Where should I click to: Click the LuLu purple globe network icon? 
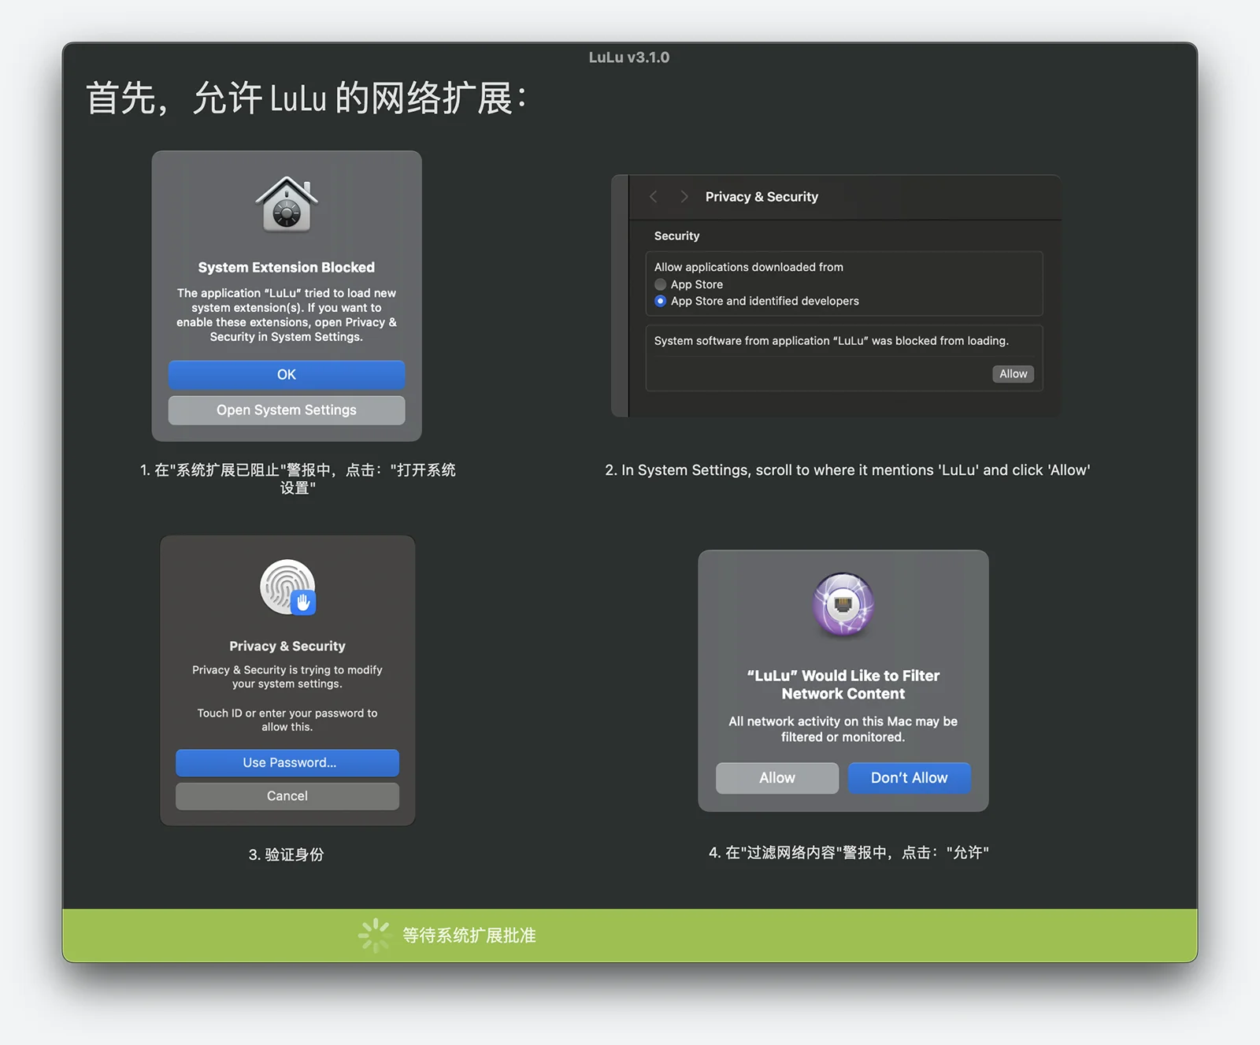843,604
